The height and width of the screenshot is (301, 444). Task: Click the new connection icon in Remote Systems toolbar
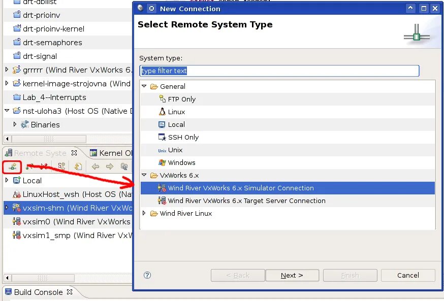pyautogui.click(x=12, y=166)
